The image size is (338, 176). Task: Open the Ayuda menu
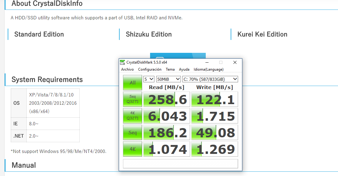coord(184,69)
